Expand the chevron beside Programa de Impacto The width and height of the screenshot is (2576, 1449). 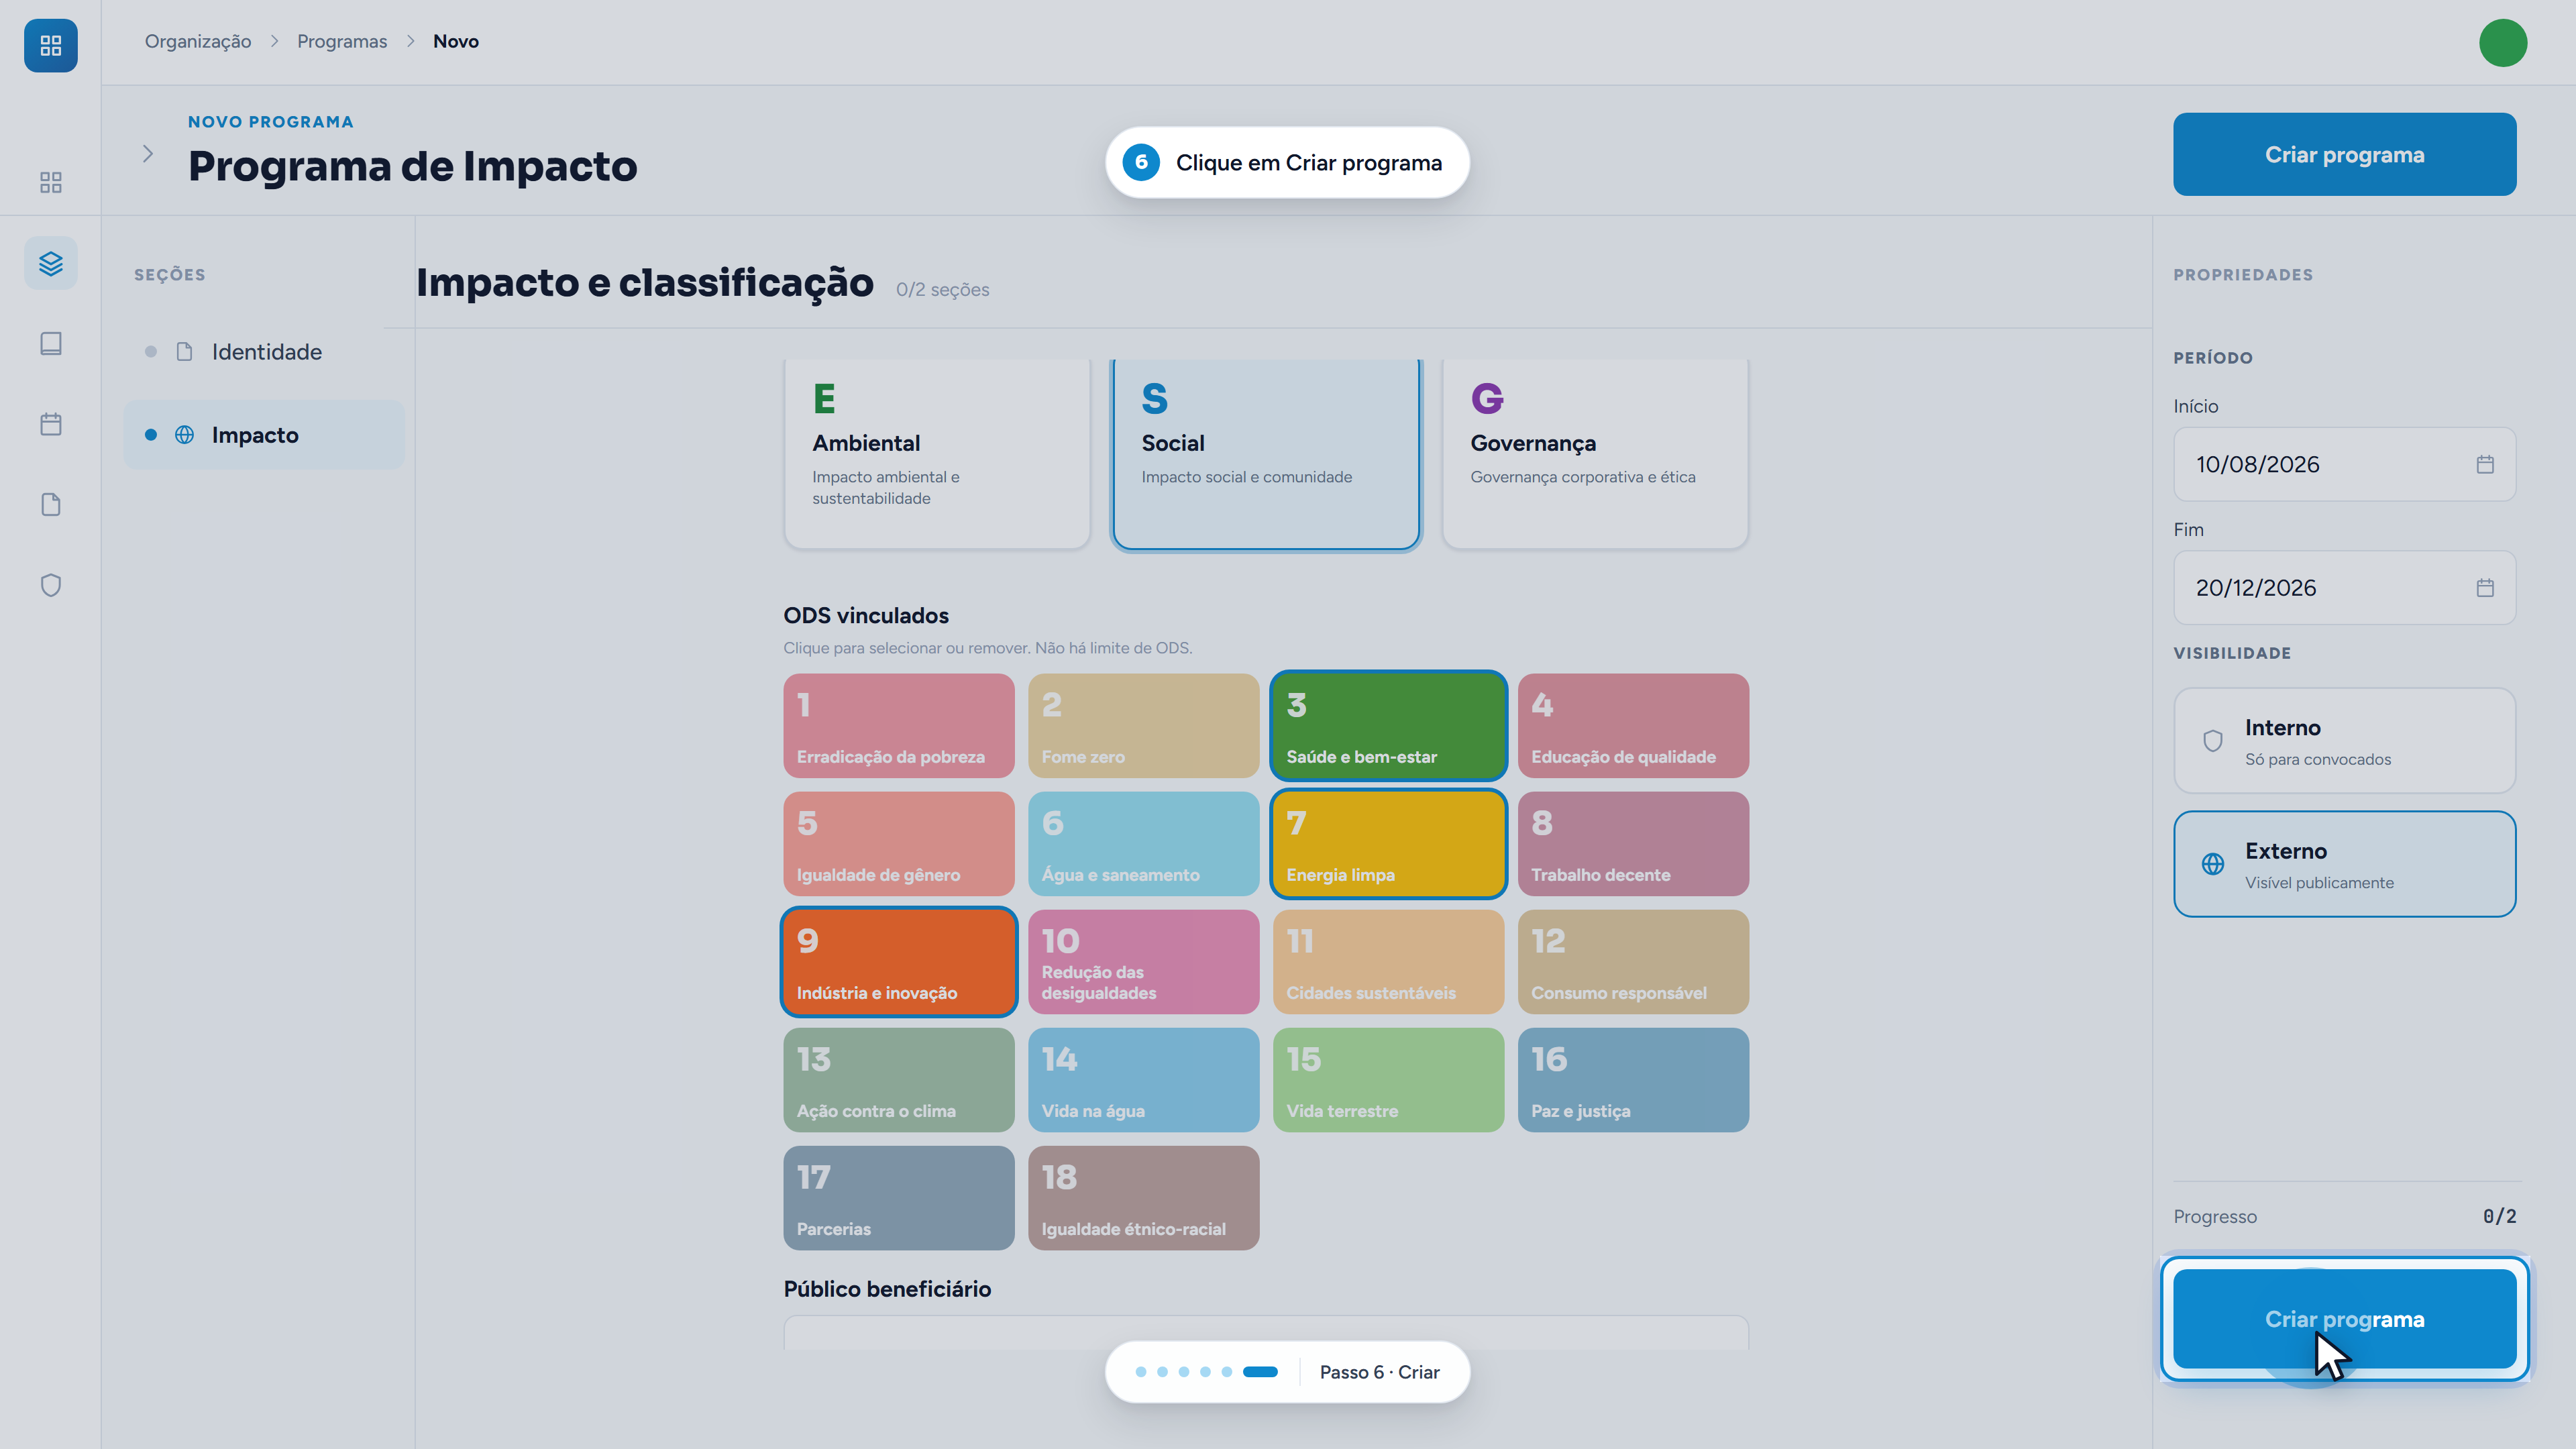click(148, 153)
